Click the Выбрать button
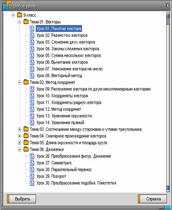 (22, 199)
